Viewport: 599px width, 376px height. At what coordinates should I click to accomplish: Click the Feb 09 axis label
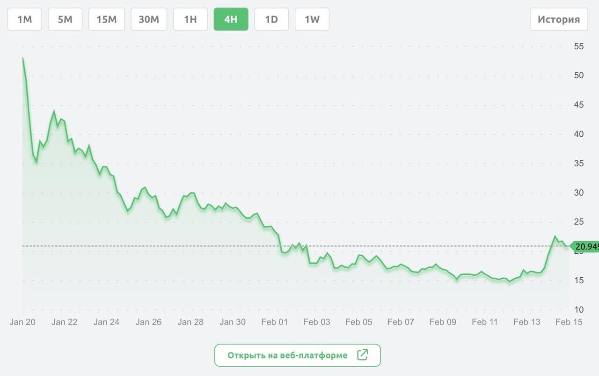click(x=443, y=322)
